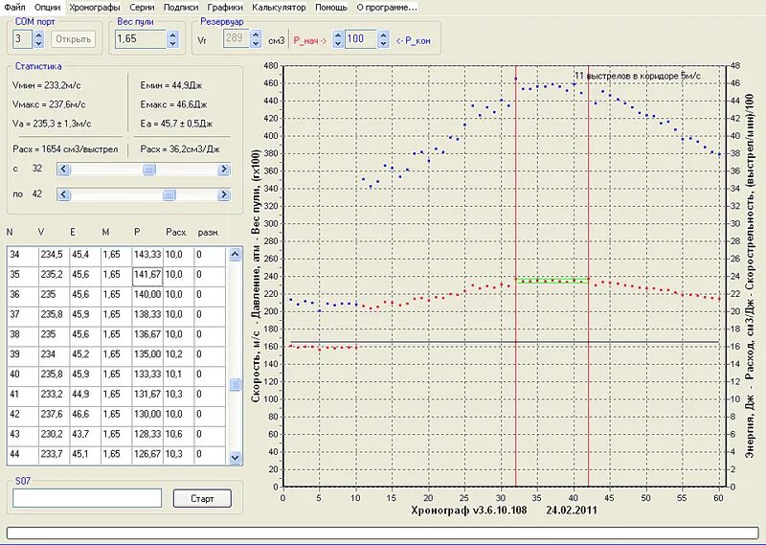Click the COM порт number field

[22, 39]
